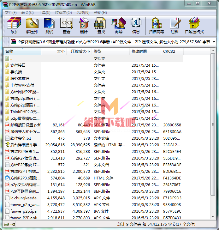Click the Delete (删除) toolbar icon
This screenshot has width=219, height=230.
[x=84, y=23]
